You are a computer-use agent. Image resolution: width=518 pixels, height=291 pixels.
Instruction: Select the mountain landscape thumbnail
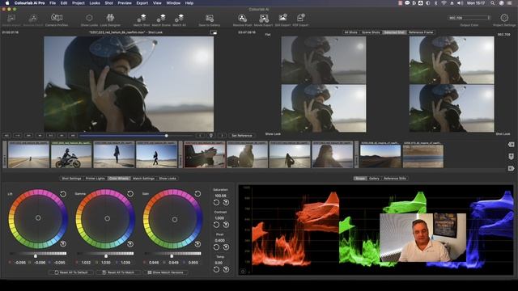[x=380, y=155]
